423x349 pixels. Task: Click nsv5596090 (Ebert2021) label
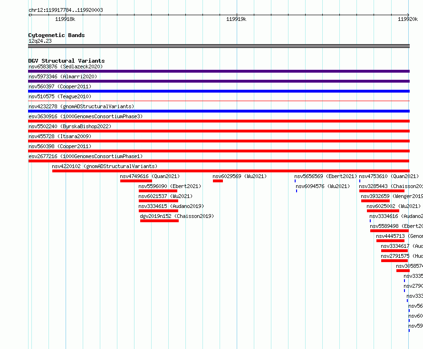tap(170, 186)
